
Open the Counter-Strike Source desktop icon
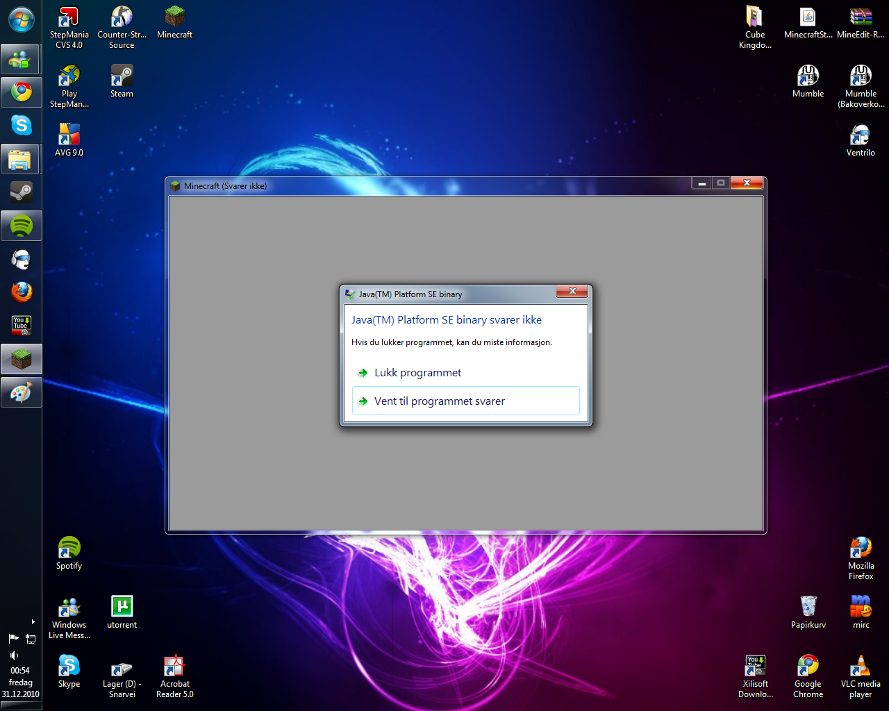pyautogui.click(x=122, y=28)
